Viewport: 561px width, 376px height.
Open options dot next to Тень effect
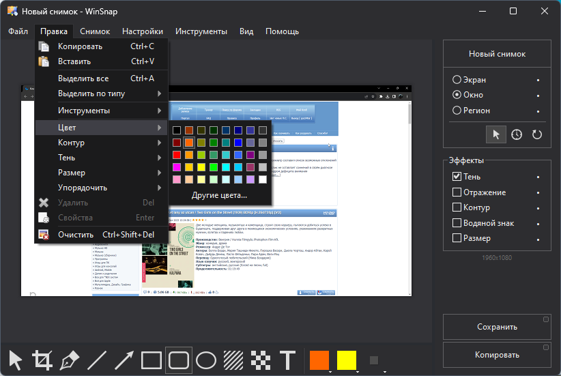tap(538, 177)
